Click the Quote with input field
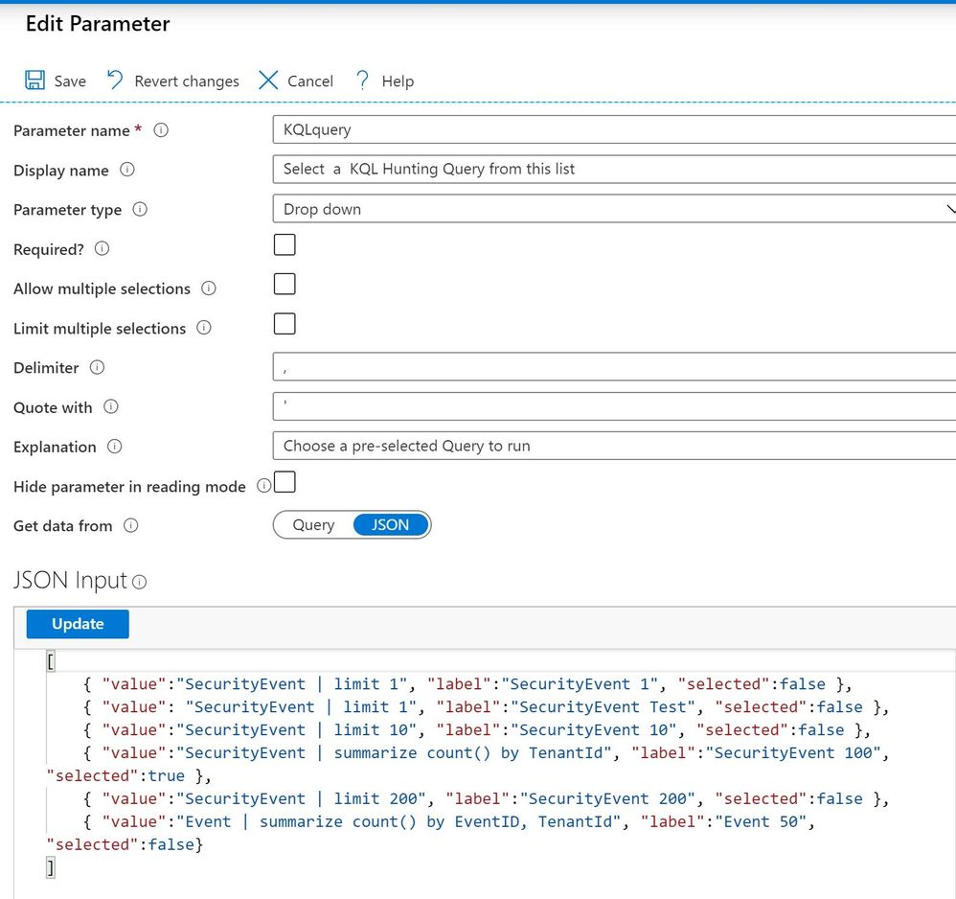The height and width of the screenshot is (899, 956). click(x=614, y=406)
